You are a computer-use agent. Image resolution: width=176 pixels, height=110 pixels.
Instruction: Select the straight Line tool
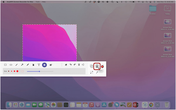click(16, 65)
